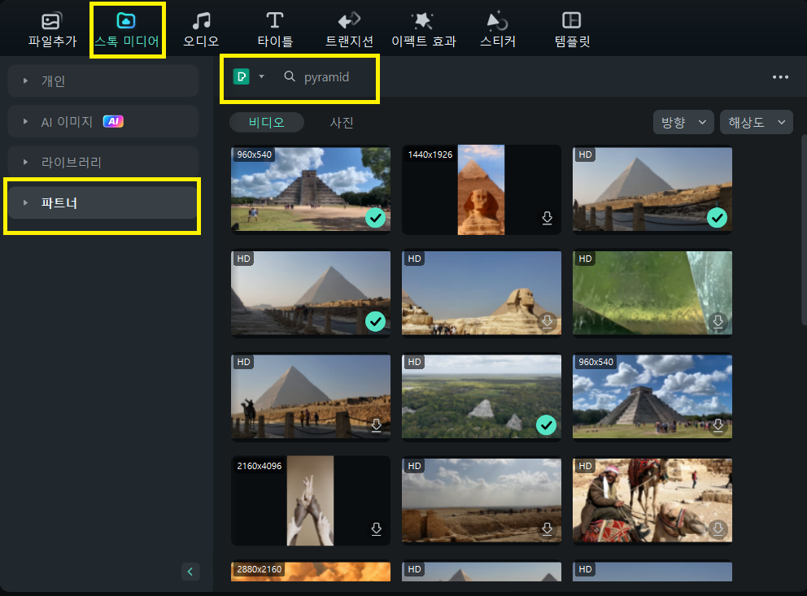Select the 2880x2160 orange clouds thumbnail

tap(310, 571)
